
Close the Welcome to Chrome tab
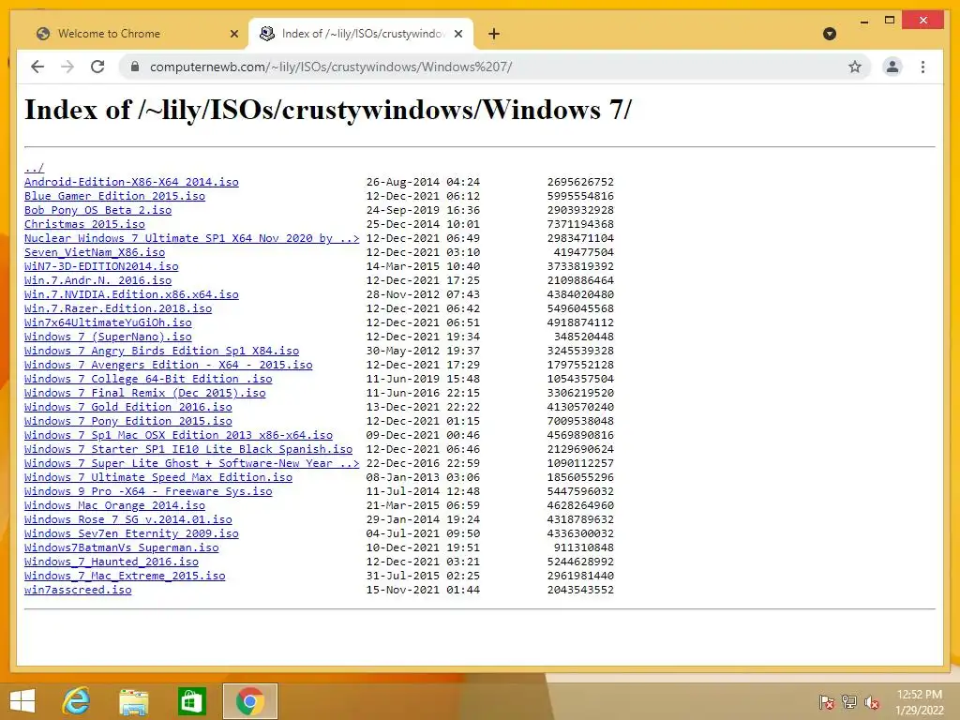coord(233,34)
